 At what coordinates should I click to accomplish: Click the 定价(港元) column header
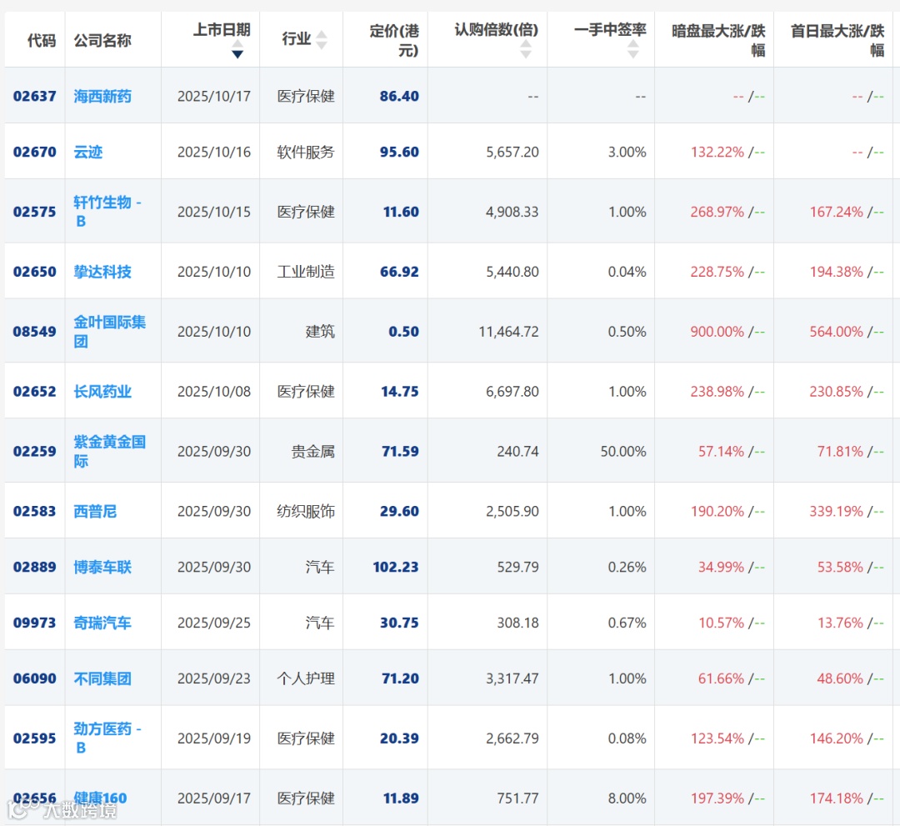pyautogui.click(x=394, y=40)
